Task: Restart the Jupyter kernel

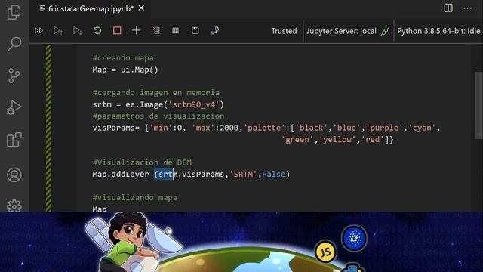Action: coord(97,30)
